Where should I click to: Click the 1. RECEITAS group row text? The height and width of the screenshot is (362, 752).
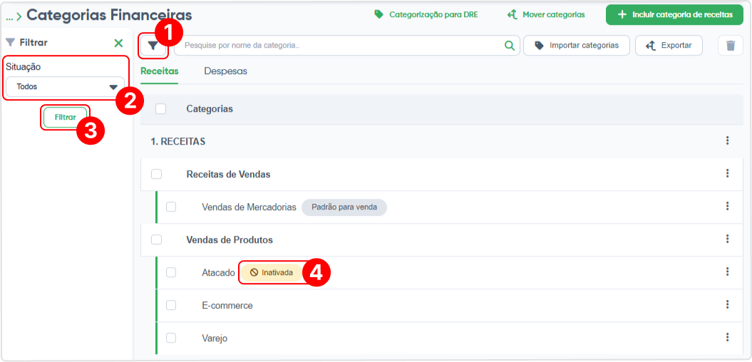(x=178, y=141)
